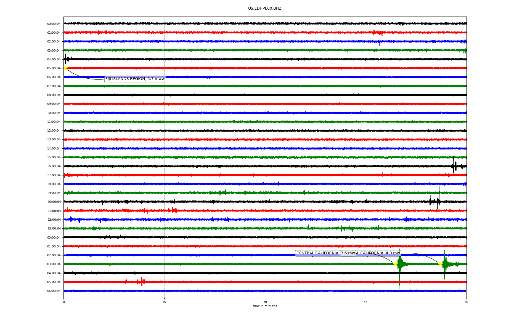Click the yellow star before the first large green burst
The image size is (530, 331).
395,264
